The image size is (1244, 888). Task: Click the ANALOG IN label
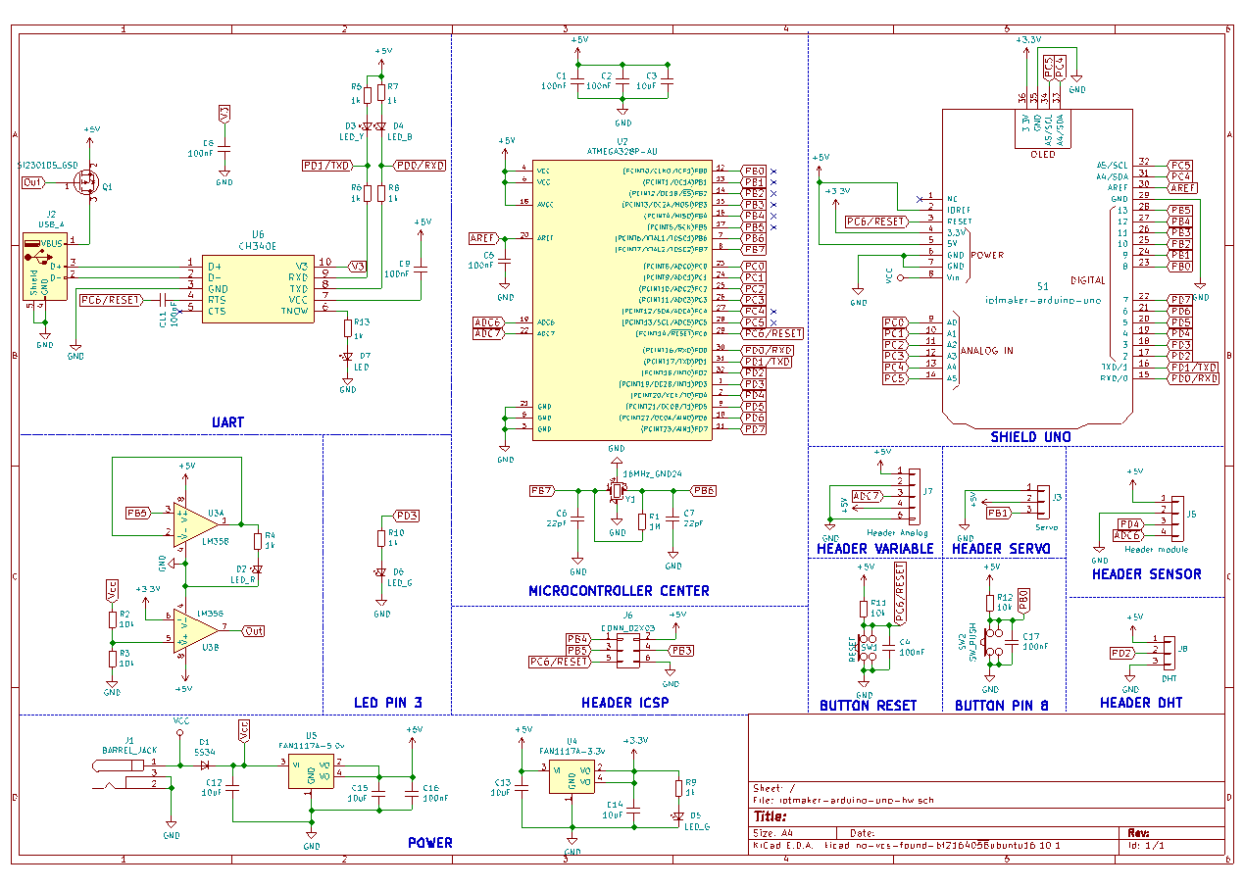pyautogui.click(x=986, y=350)
